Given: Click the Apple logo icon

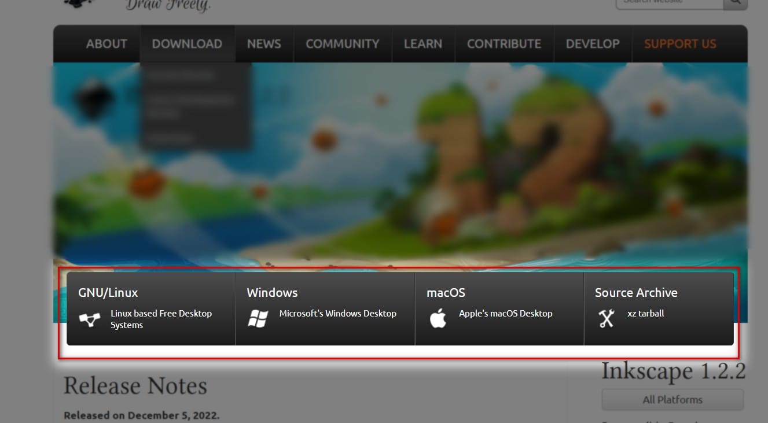Looking at the screenshot, I should tap(438, 318).
